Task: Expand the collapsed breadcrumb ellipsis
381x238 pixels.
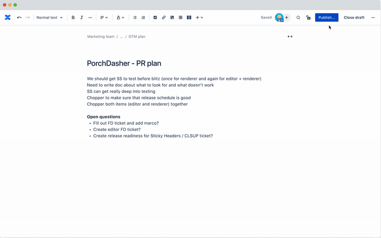Action: pyautogui.click(x=121, y=37)
